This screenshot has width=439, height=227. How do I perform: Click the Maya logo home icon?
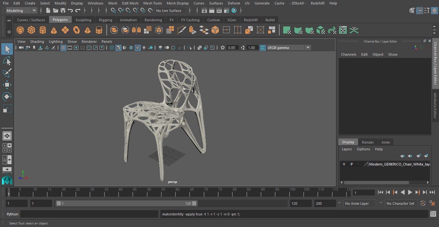7,180
